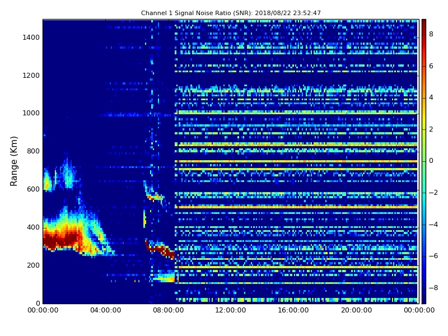Click colorbar tick label 2

[431, 129]
